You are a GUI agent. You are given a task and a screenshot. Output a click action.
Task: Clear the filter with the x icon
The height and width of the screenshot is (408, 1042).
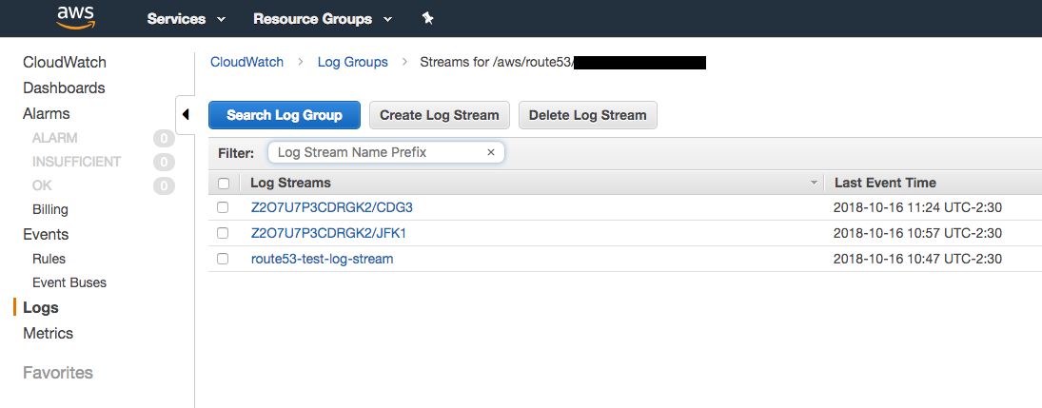point(491,152)
